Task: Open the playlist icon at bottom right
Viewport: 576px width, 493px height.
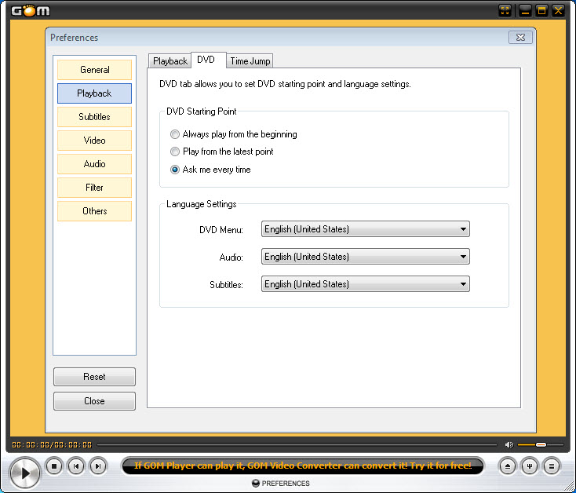Action: (x=552, y=466)
